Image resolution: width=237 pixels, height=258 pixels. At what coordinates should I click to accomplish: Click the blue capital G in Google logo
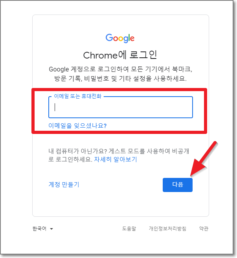pos(109,38)
